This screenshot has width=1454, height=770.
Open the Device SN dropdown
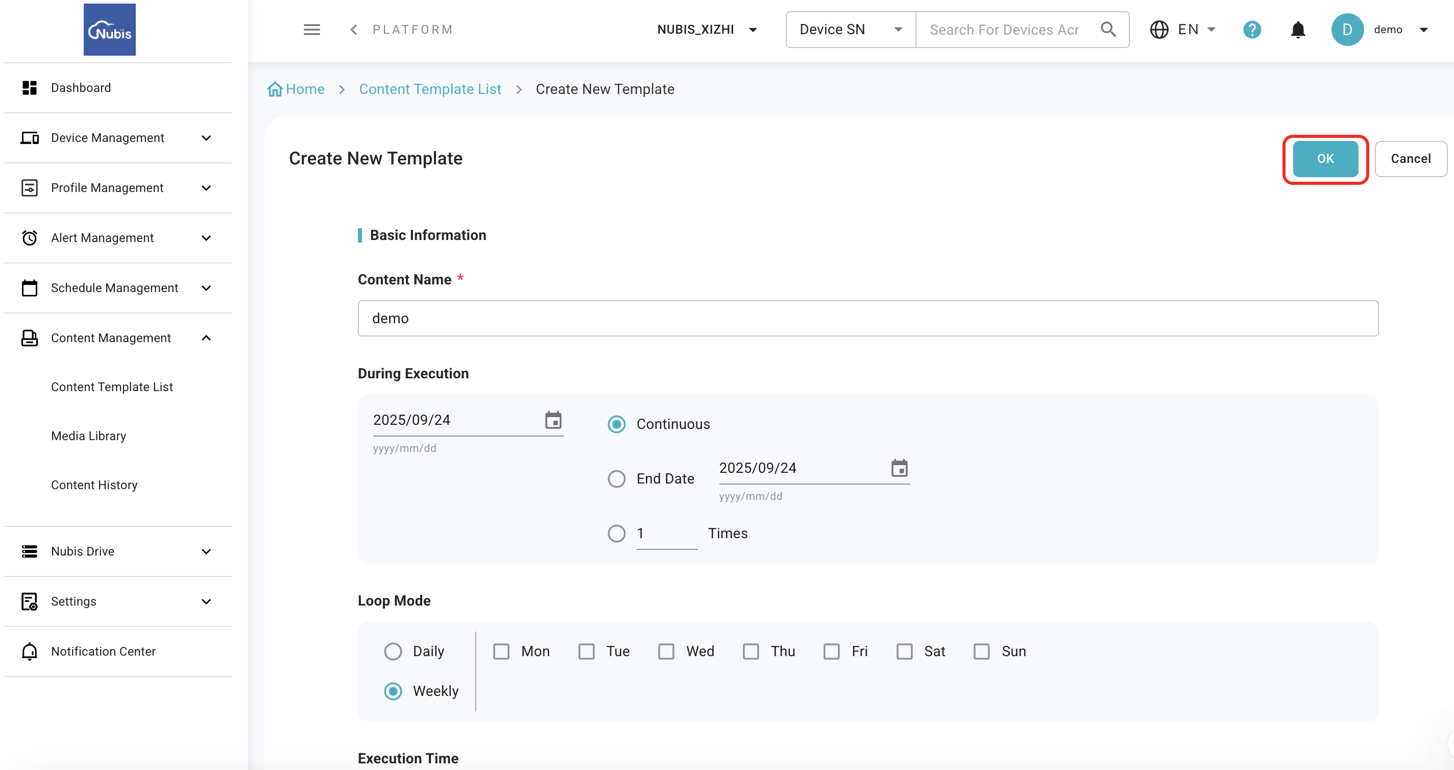(x=850, y=29)
